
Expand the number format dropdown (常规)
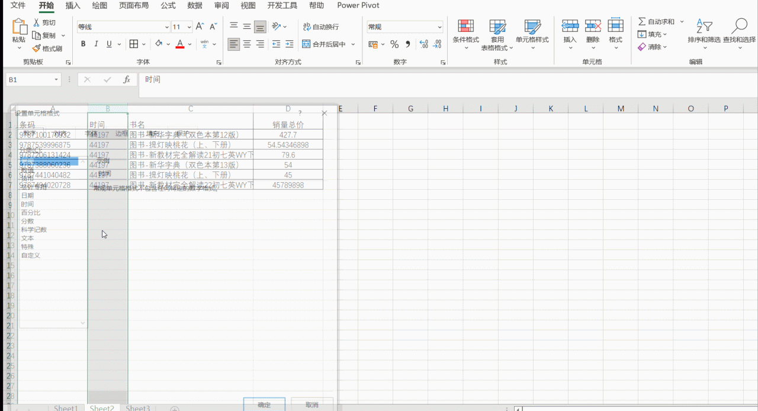tap(439, 27)
